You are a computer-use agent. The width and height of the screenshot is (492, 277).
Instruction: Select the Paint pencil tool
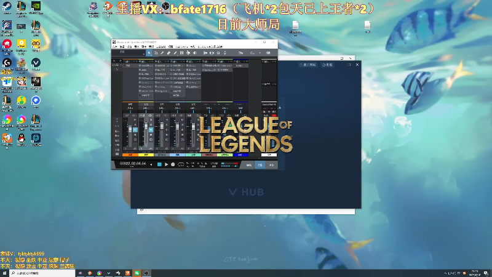coord(175,53)
